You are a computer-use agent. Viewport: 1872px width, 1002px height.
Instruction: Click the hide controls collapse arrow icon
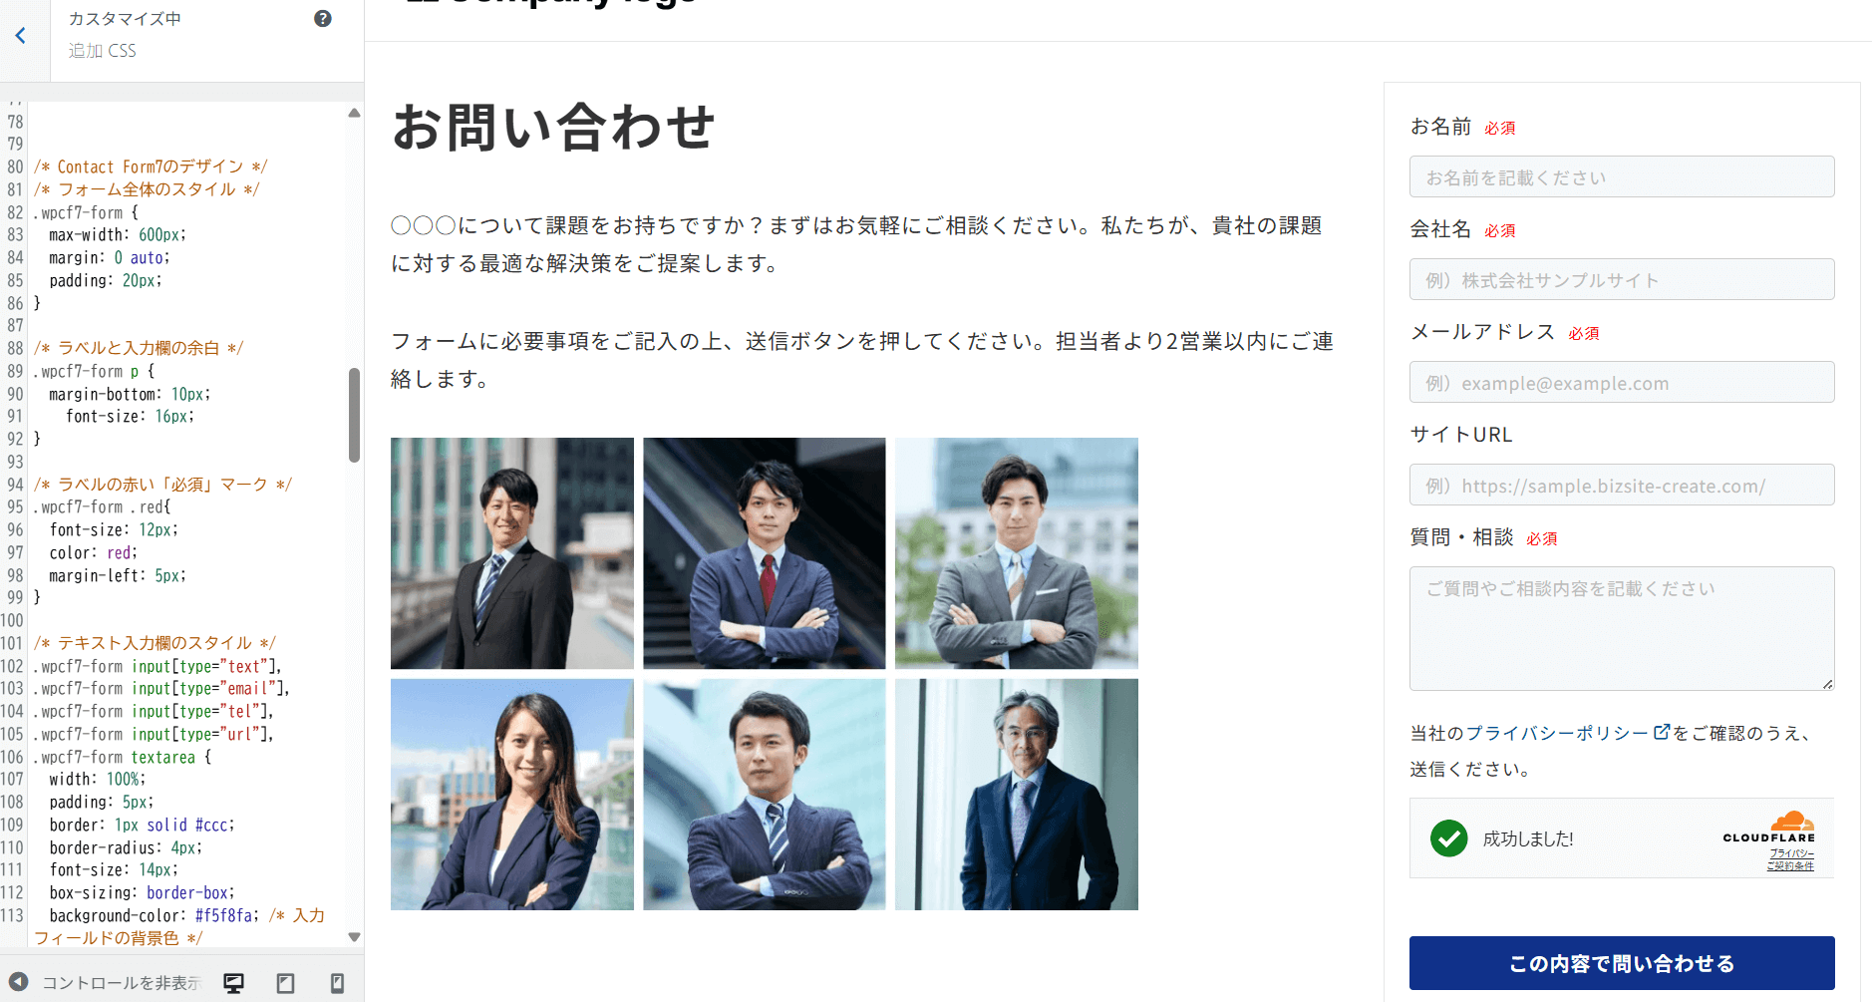19,982
